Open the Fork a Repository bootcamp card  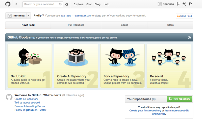click(122, 66)
